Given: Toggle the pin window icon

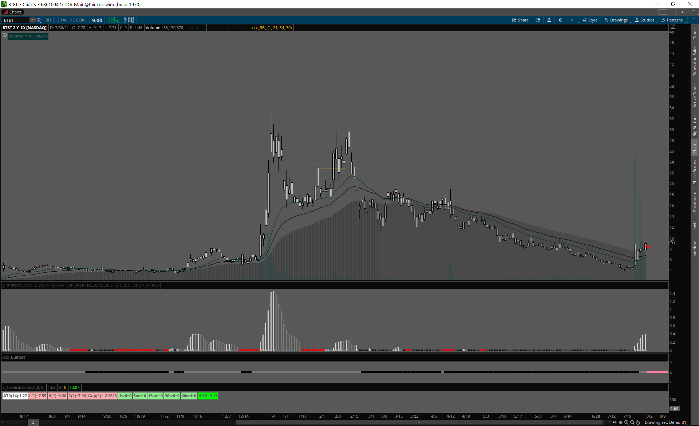Looking at the screenshot, I should [682, 12].
